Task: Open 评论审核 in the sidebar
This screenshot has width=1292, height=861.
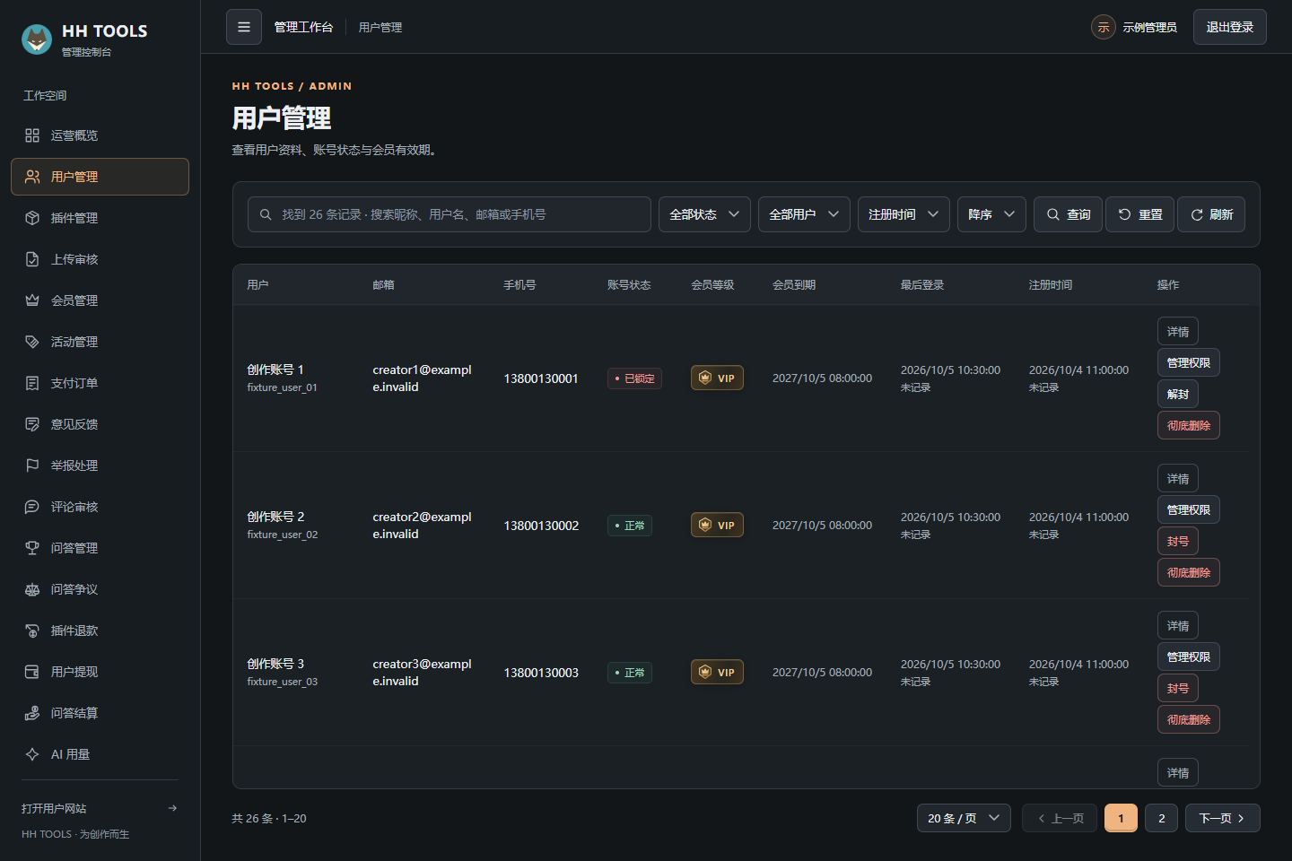Action: (x=100, y=507)
